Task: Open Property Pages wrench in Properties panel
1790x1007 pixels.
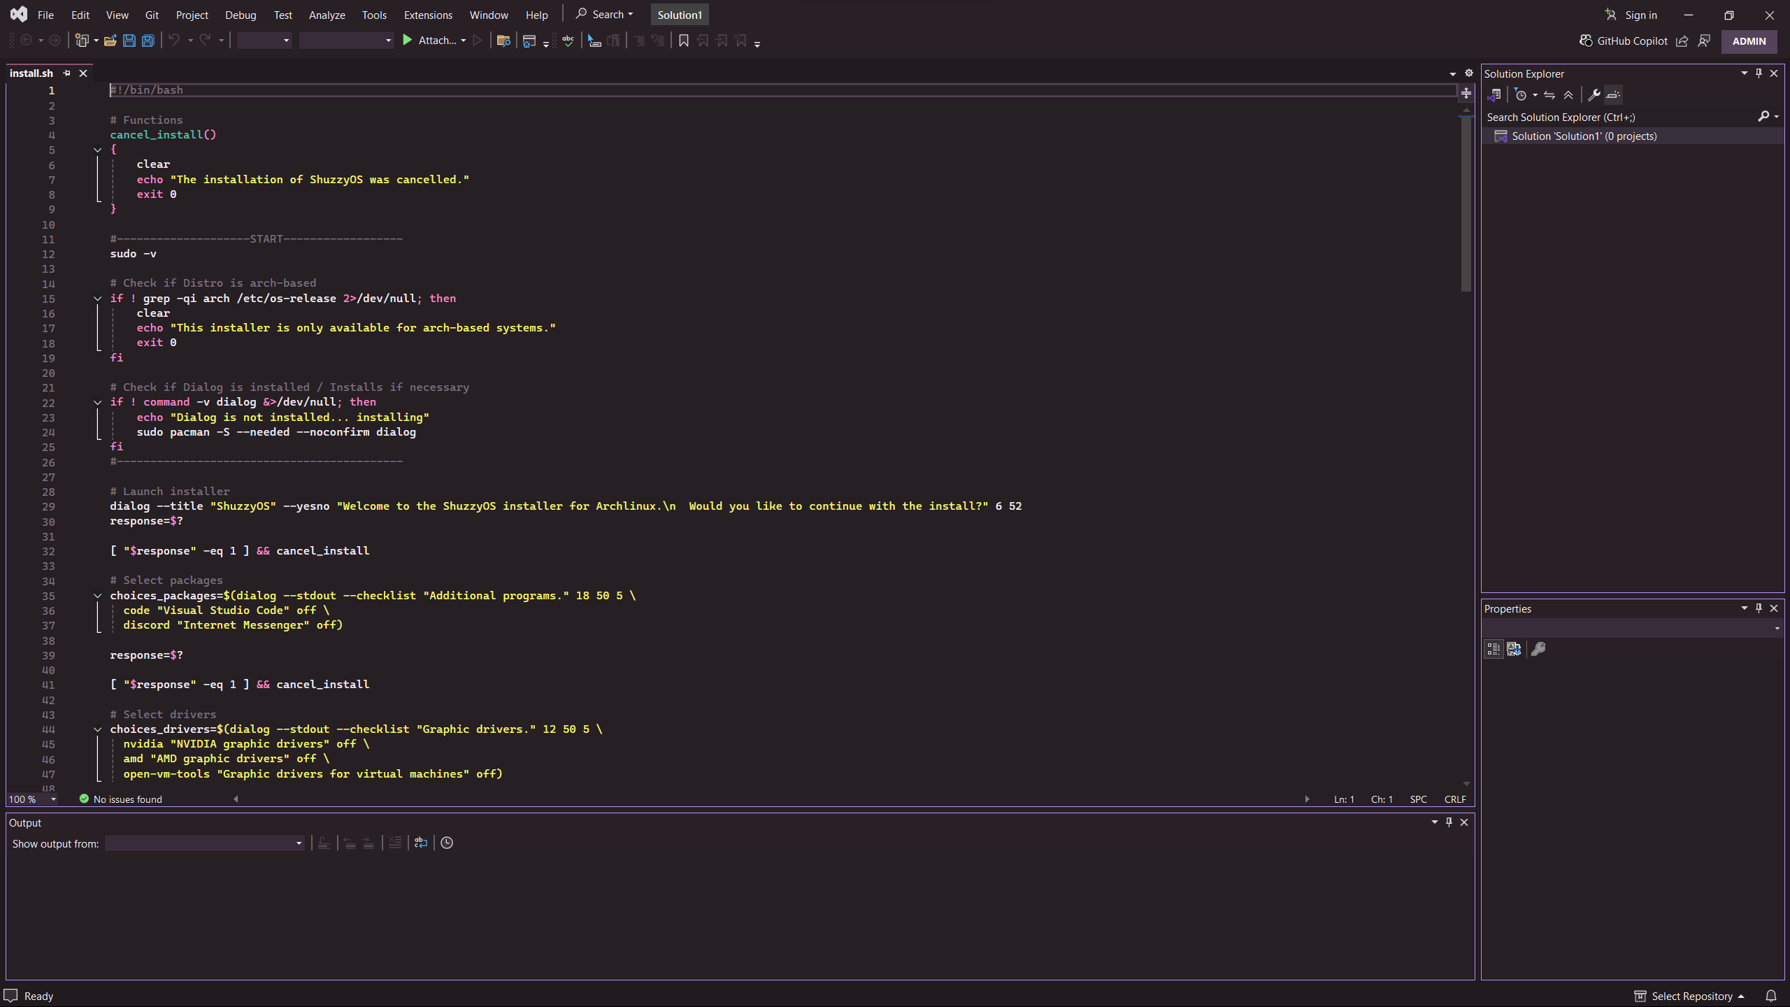Action: tap(1538, 649)
